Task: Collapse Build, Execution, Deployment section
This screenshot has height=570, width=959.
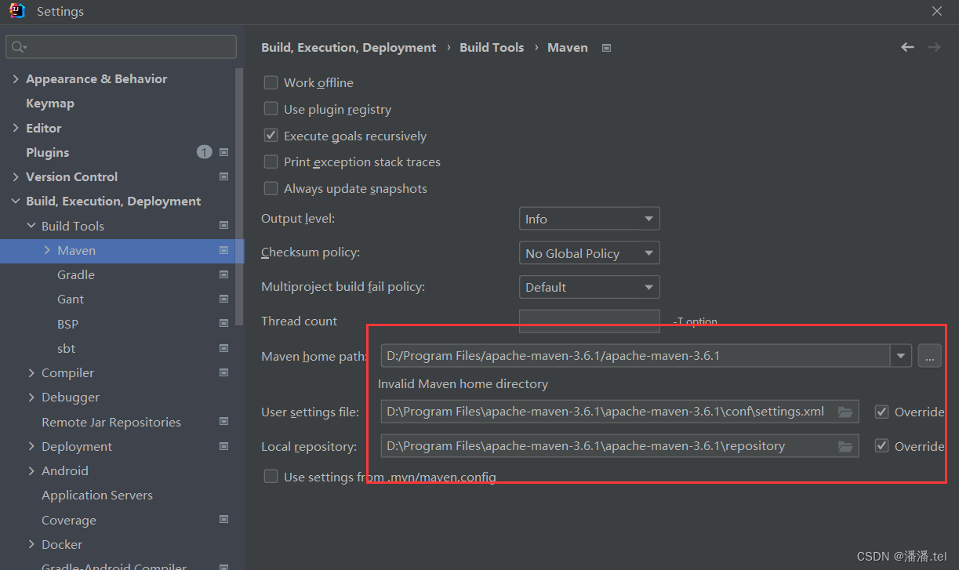Action: click(x=16, y=201)
